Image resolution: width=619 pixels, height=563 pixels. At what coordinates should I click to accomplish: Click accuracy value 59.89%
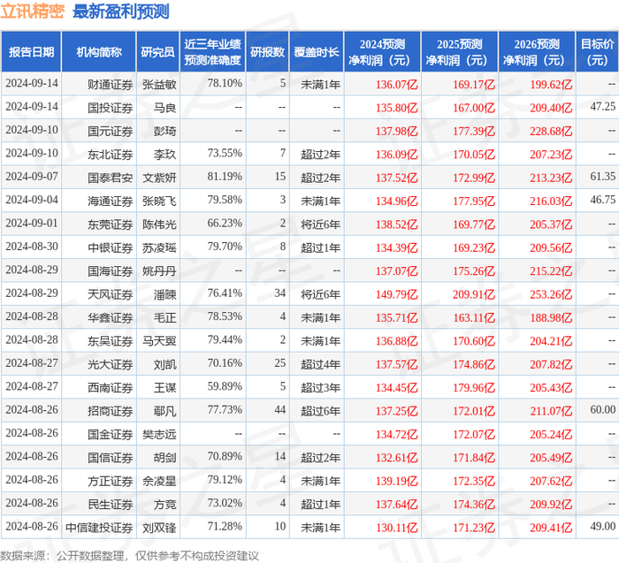pyautogui.click(x=225, y=386)
